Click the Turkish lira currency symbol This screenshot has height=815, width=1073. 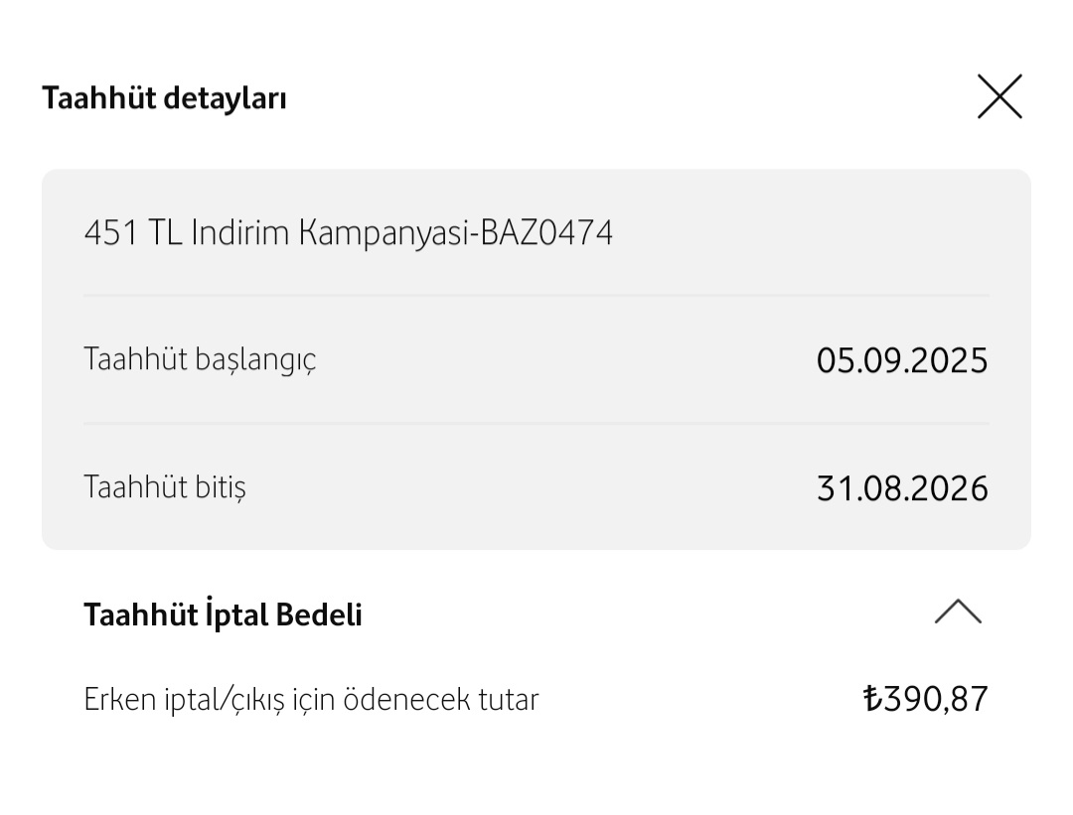[x=873, y=699]
